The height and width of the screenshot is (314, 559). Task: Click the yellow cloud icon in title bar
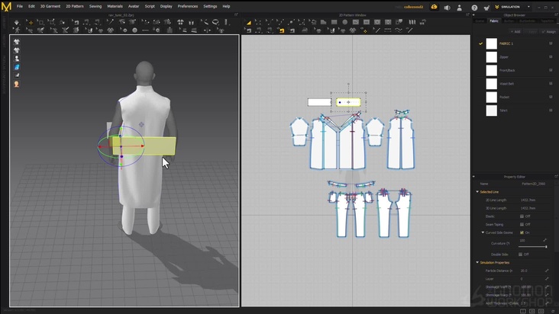point(434,7)
